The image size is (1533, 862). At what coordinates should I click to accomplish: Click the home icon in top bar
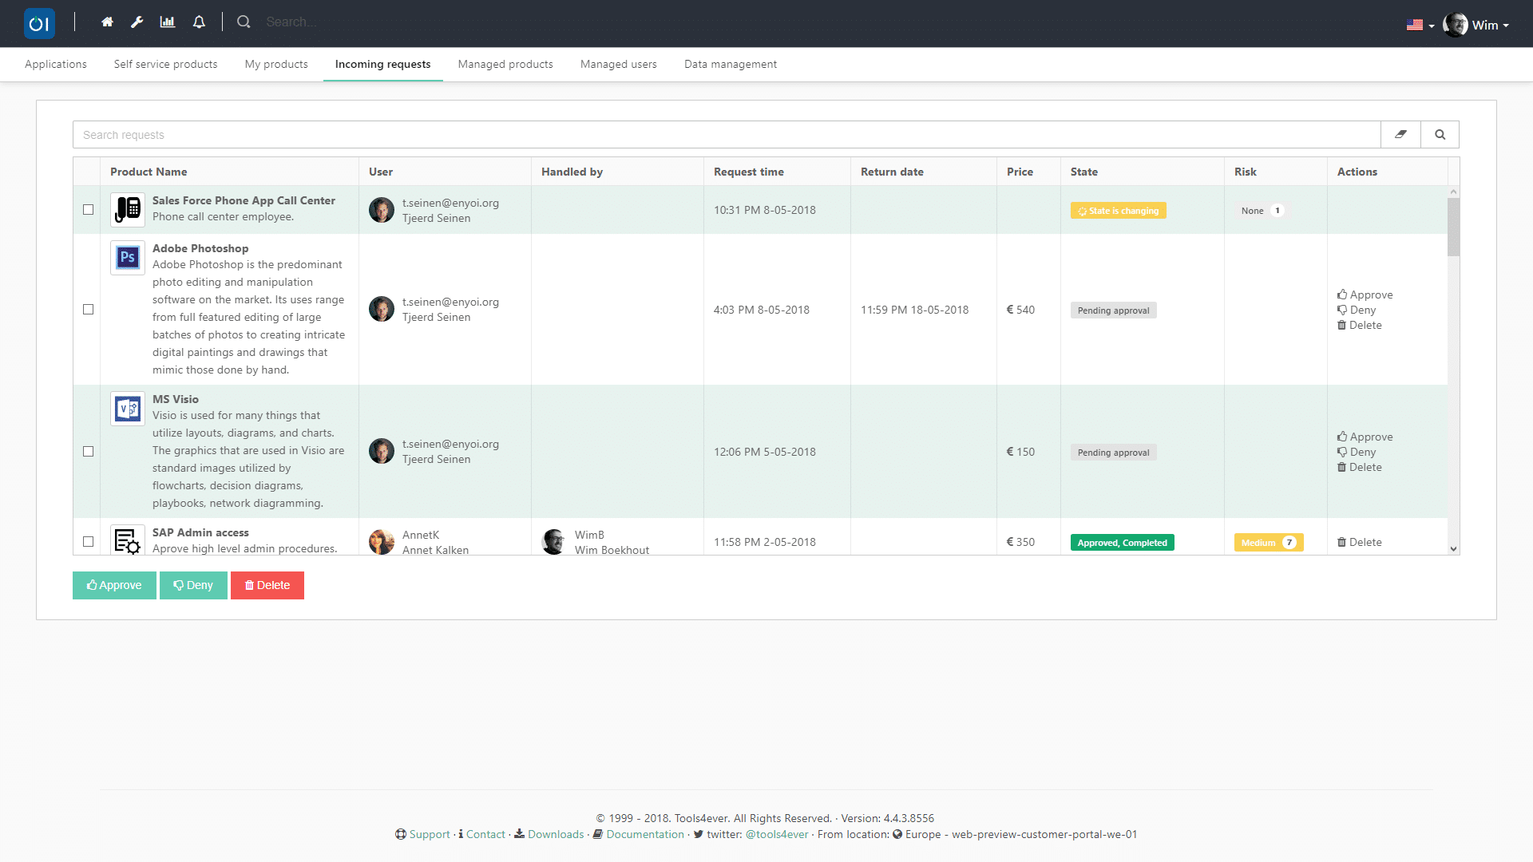(x=107, y=22)
